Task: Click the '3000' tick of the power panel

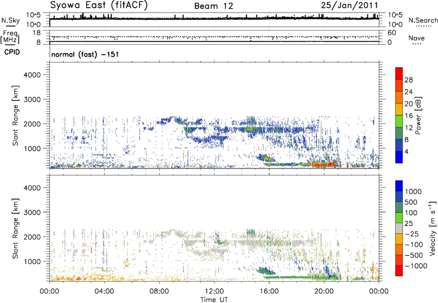Action: 32,100
